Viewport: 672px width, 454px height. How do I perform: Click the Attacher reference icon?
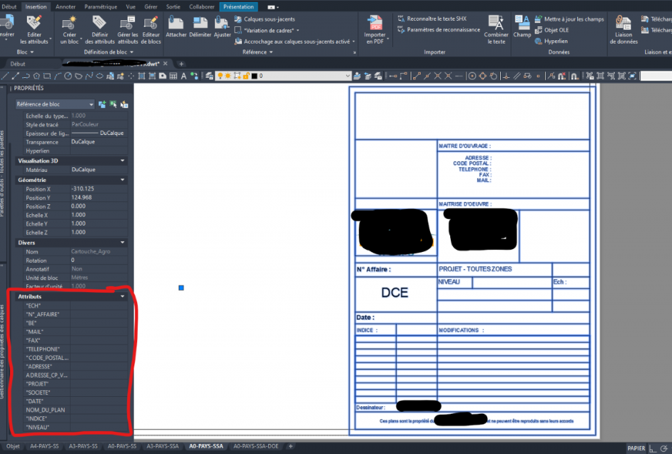click(x=175, y=27)
